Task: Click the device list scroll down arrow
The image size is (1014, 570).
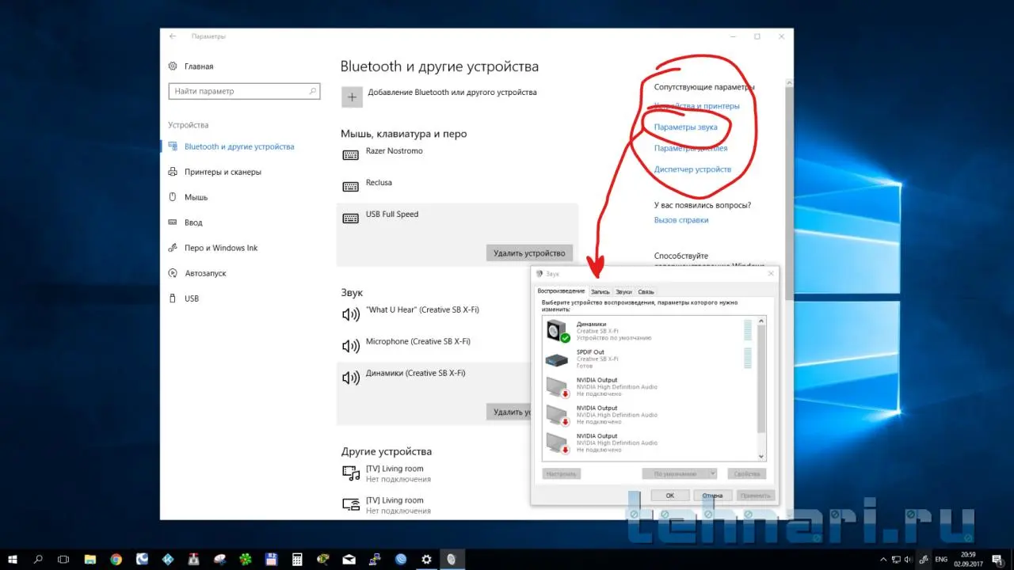Action: [x=762, y=457]
